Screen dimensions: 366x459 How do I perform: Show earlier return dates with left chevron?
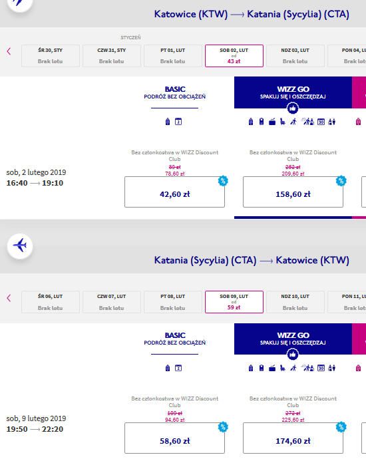9,298
